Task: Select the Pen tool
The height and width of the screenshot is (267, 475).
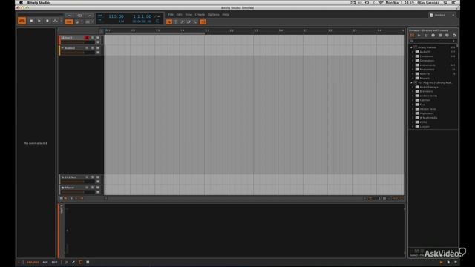Action: (182, 22)
